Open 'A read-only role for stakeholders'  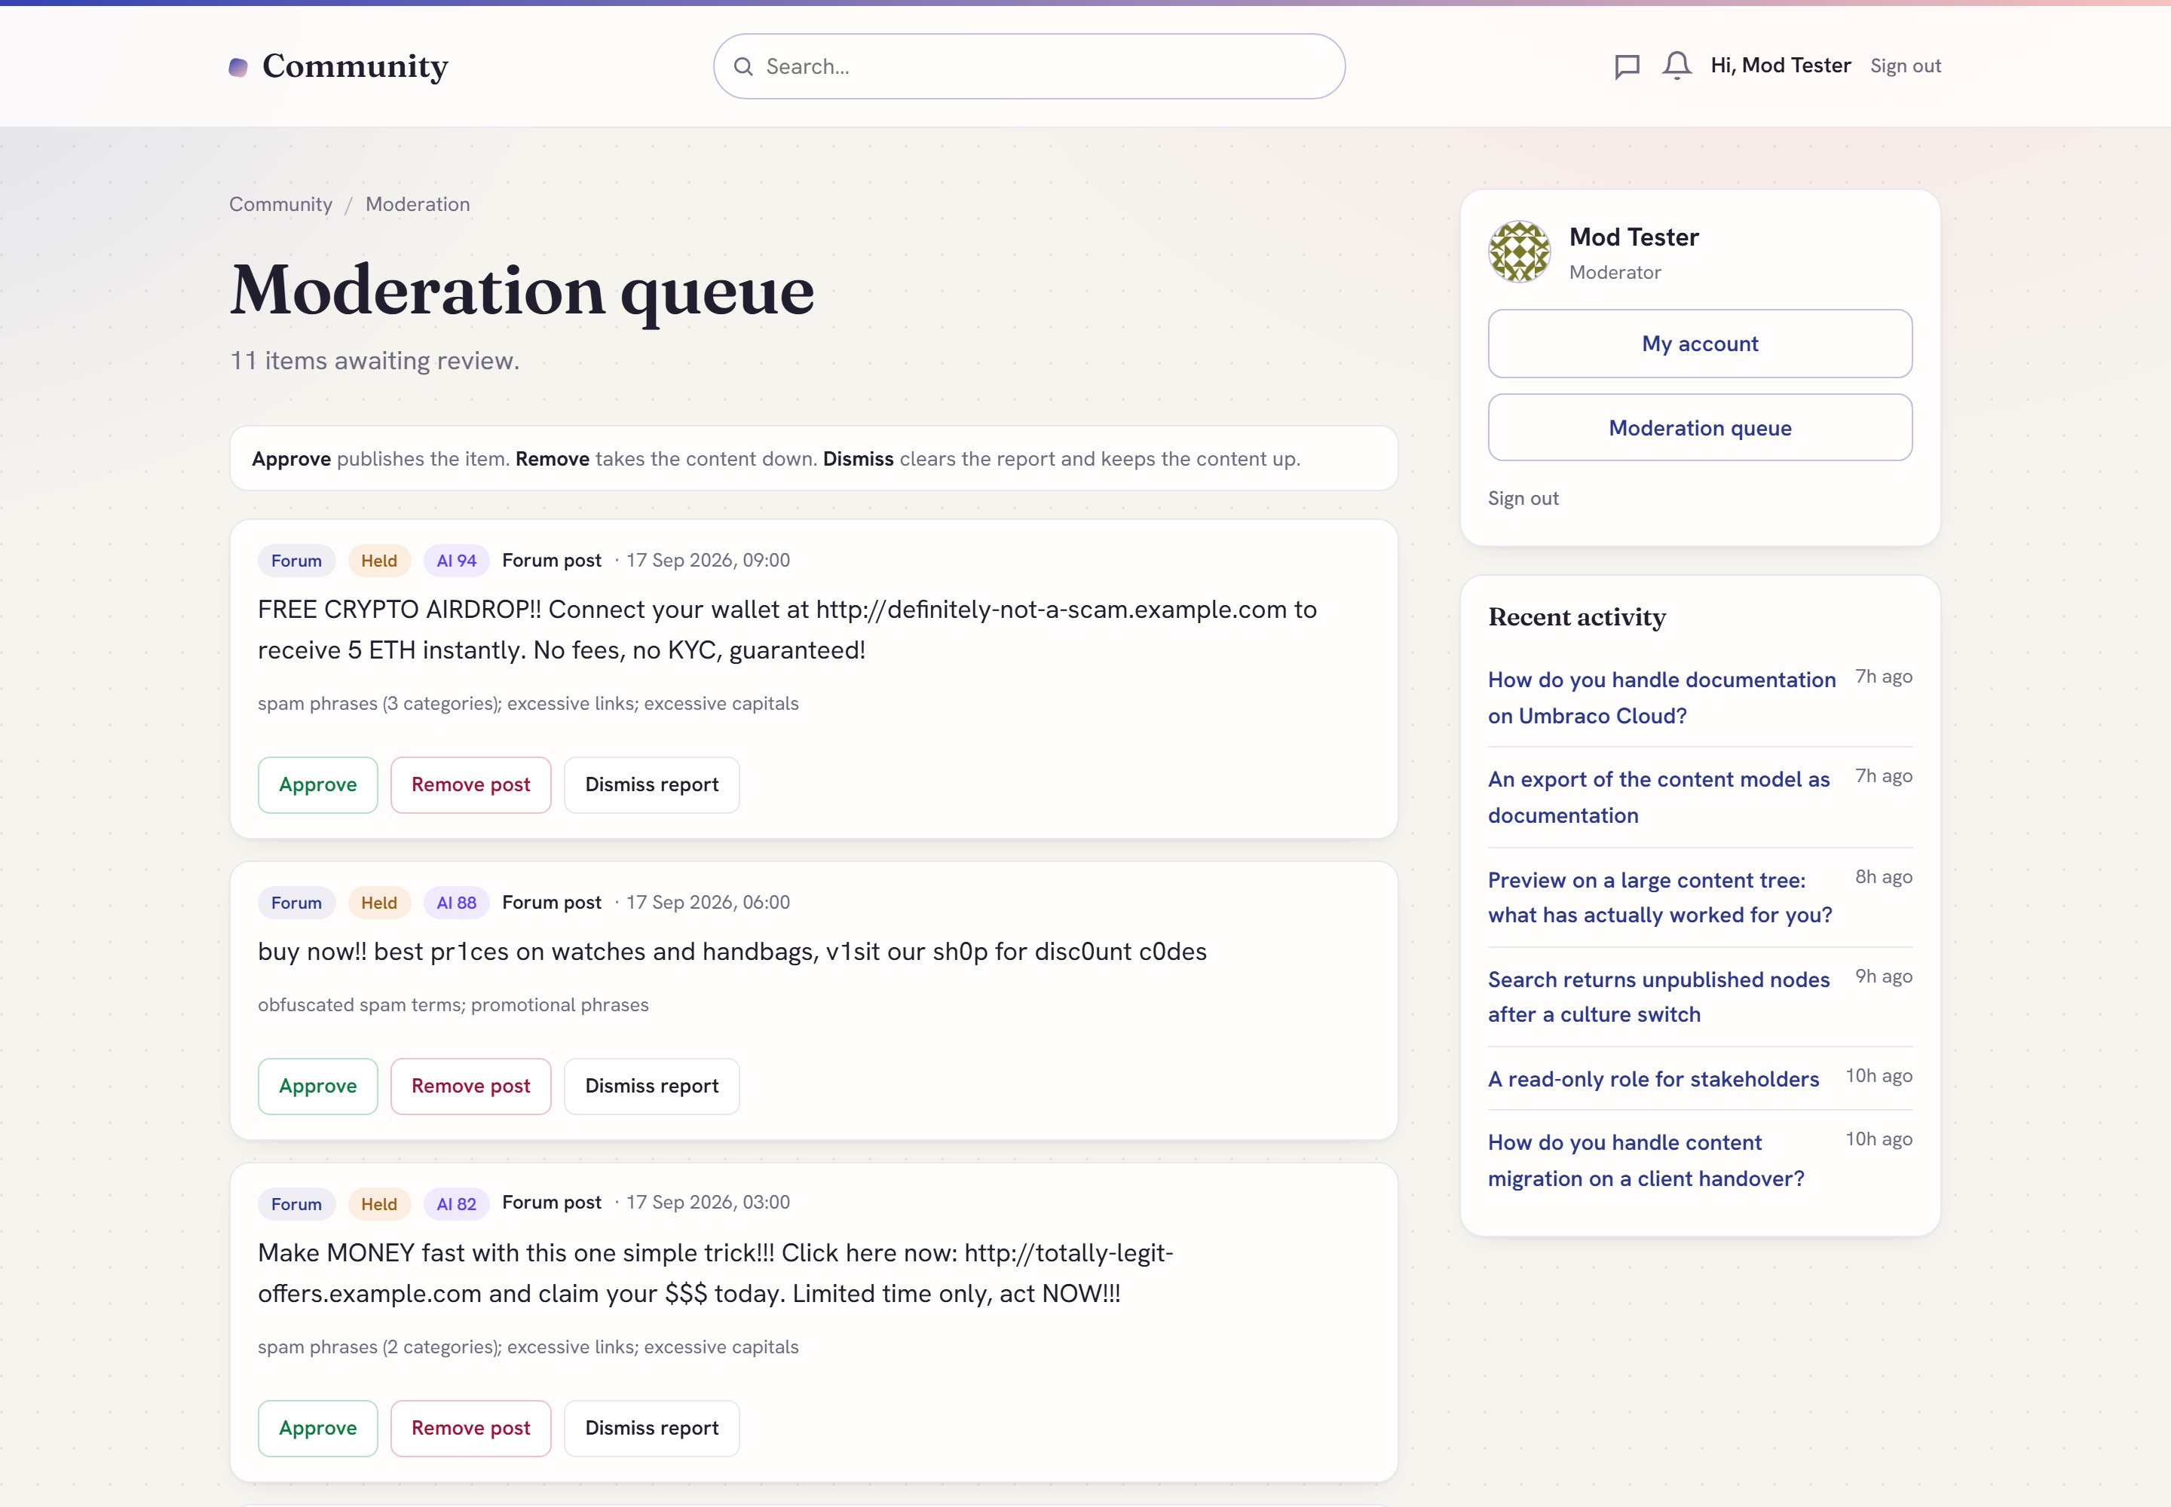(x=1652, y=1079)
